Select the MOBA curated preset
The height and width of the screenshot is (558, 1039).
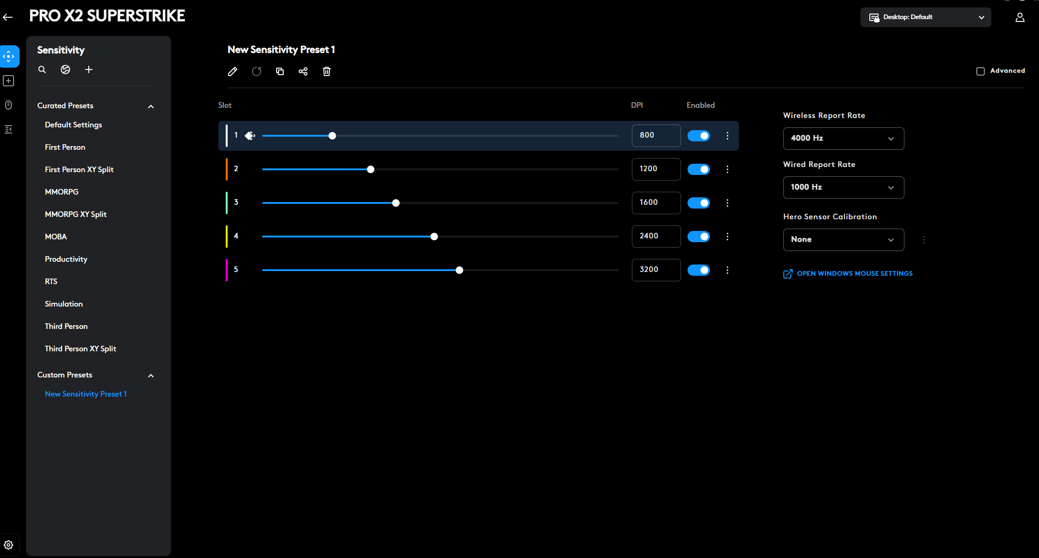(x=56, y=237)
